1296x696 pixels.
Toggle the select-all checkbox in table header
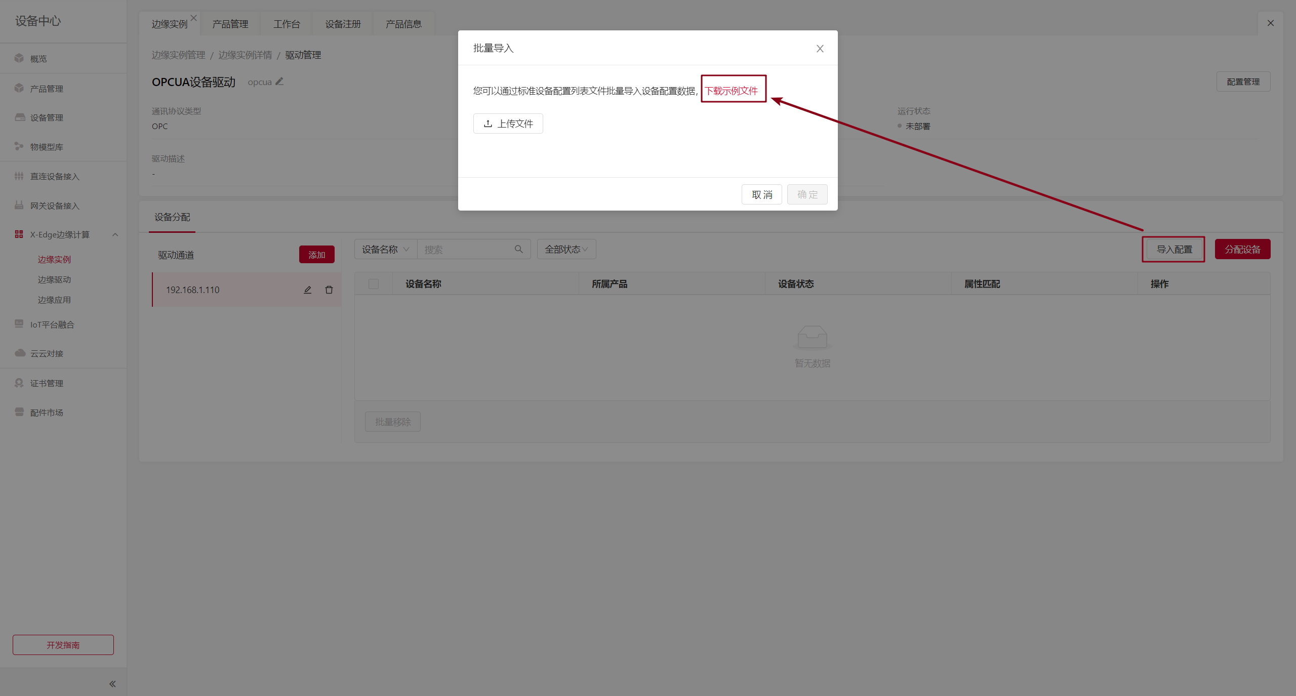point(374,284)
